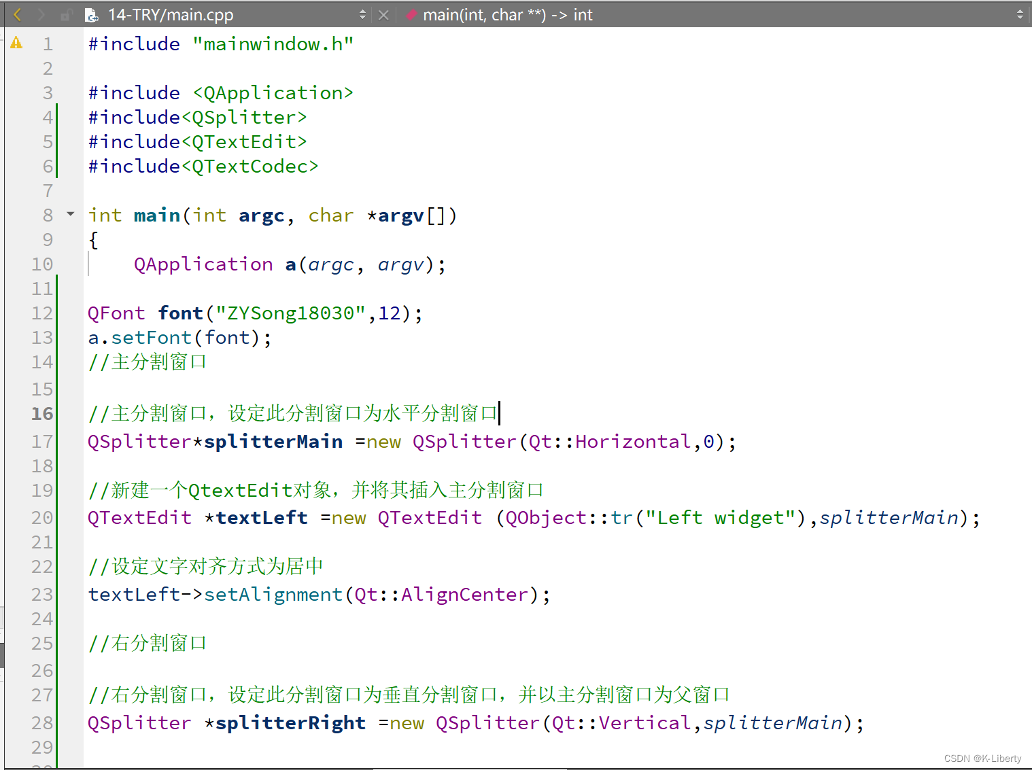The height and width of the screenshot is (770, 1032).
Task: Click the read-only lock icon
Action: click(64, 14)
